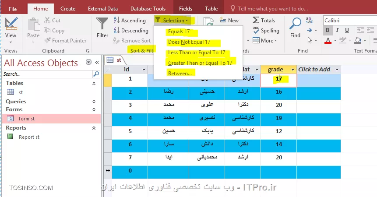Switch to the Table tab
The image size is (377, 197).
coord(211,9)
